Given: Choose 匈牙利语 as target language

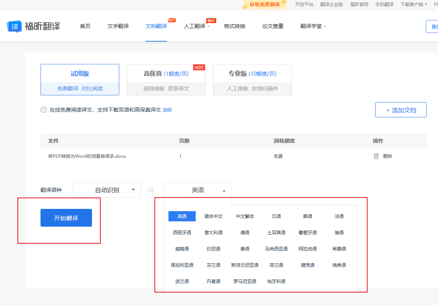Looking at the screenshot, I should pos(276,281).
